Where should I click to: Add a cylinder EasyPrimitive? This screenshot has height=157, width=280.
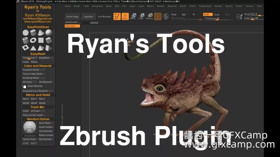coord(33,33)
